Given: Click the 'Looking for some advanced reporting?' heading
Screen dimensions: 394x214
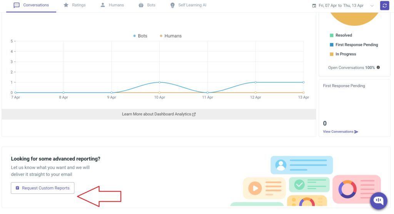Looking at the screenshot, I should pos(55,159).
